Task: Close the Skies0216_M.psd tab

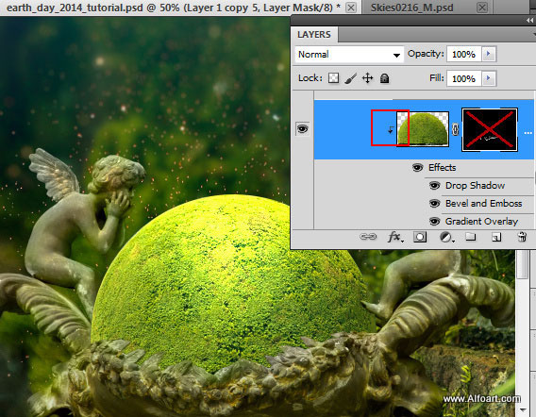Action: pyautogui.click(x=482, y=8)
